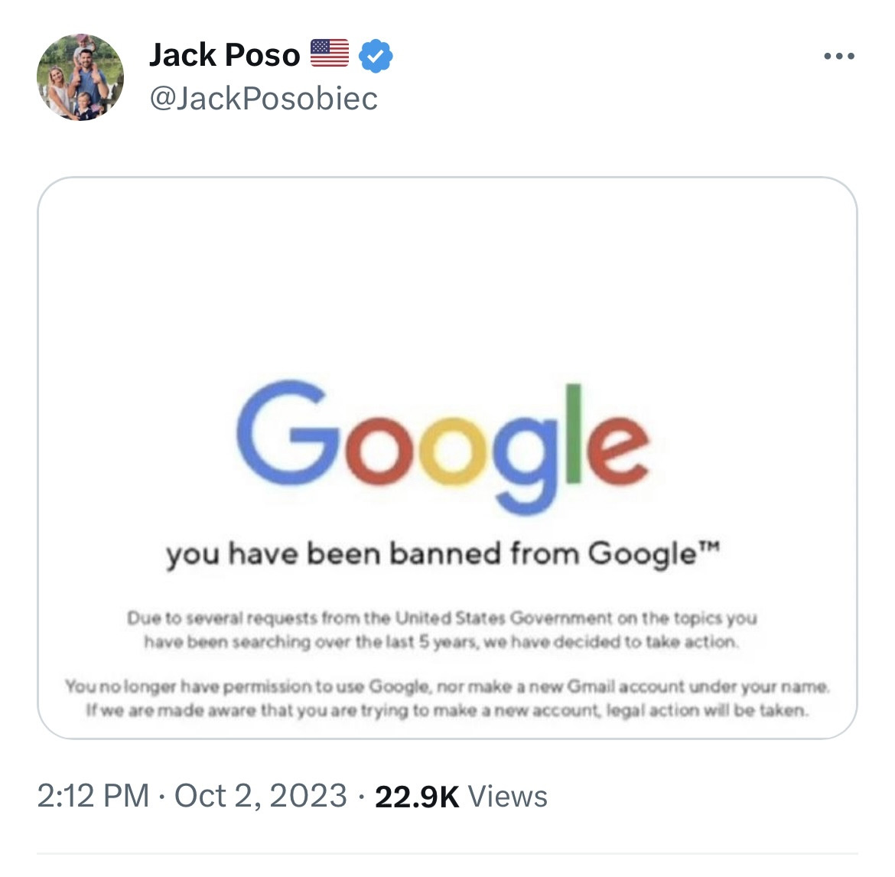Click the paragraph starting 'You no longer have permission'
895x877 pixels.
coord(447,698)
